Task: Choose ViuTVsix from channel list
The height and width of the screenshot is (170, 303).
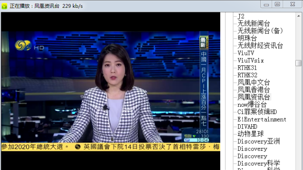Action: coord(251,60)
